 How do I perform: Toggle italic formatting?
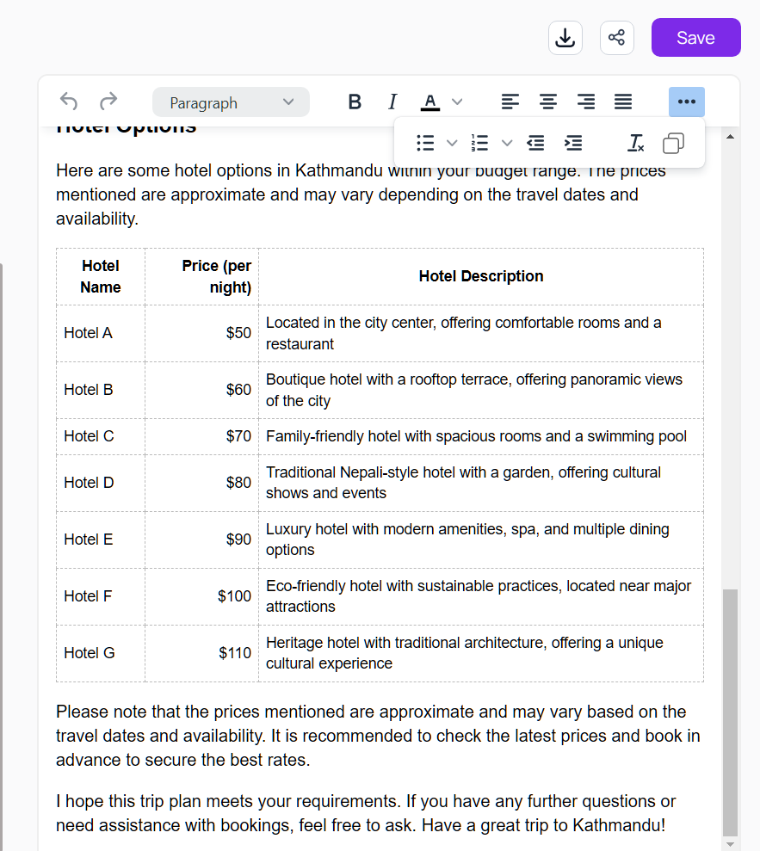(392, 102)
